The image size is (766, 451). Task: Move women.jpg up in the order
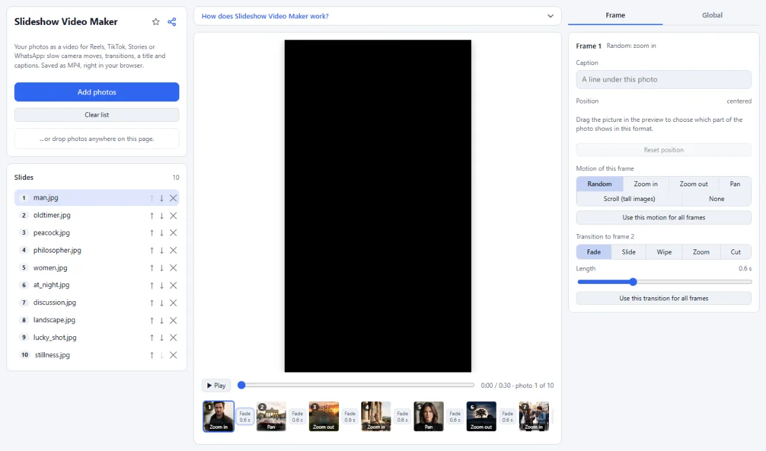tap(152, 268)
